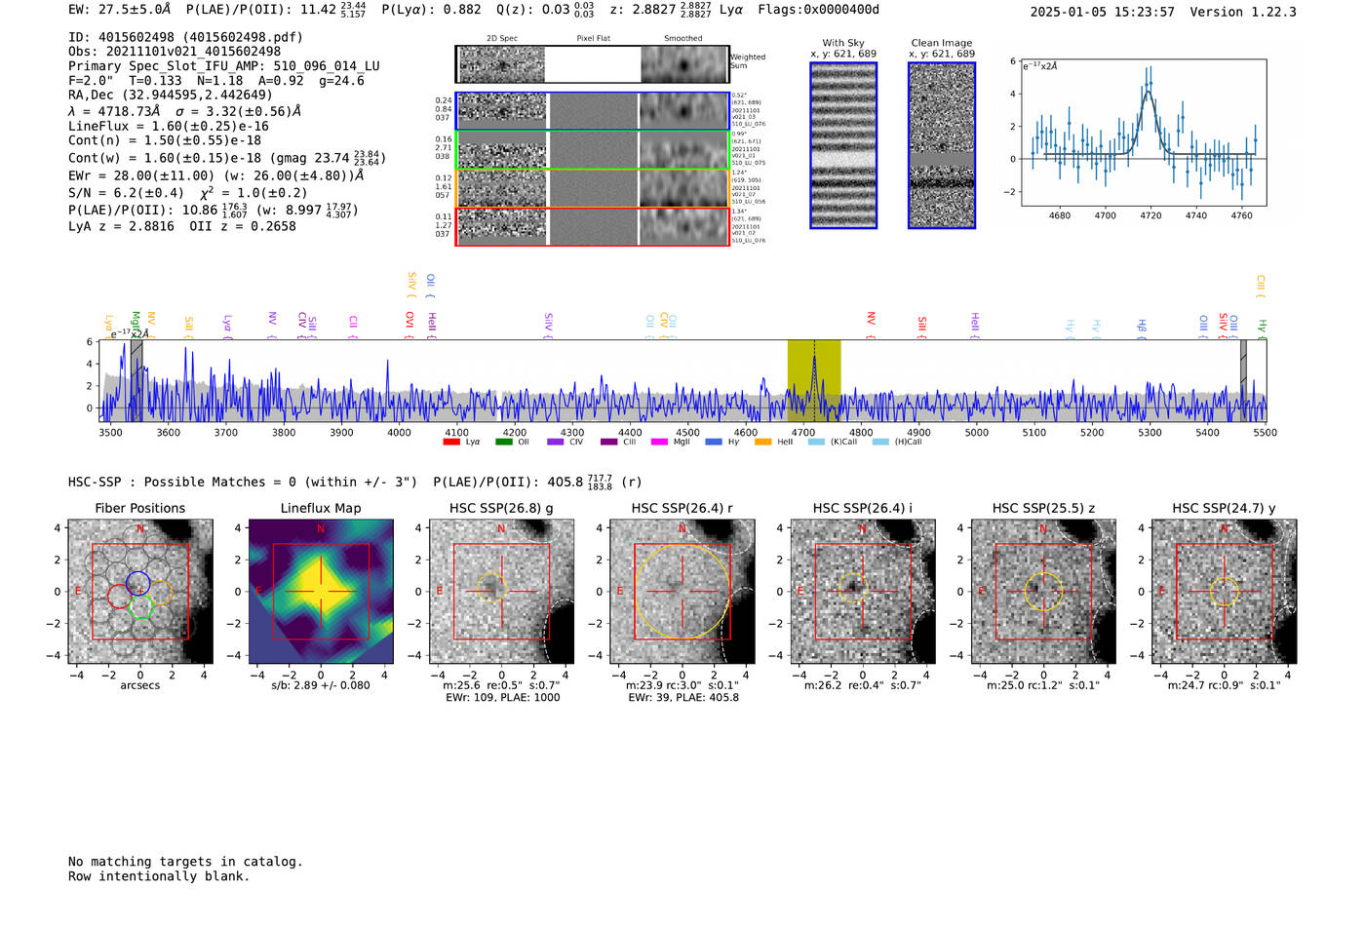Click the red Lyα legend swatch

[x=451, y=442]
